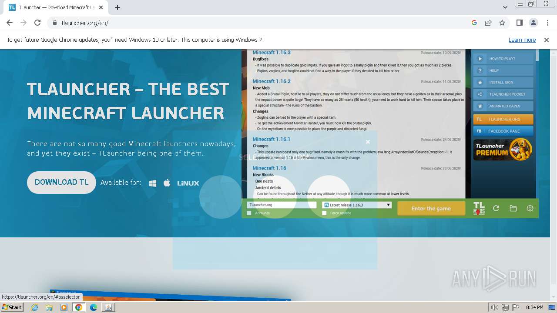The height and width of the screenshot is (313, 557).
Task: Open the Windows Start menu
Action: [12, 307]
